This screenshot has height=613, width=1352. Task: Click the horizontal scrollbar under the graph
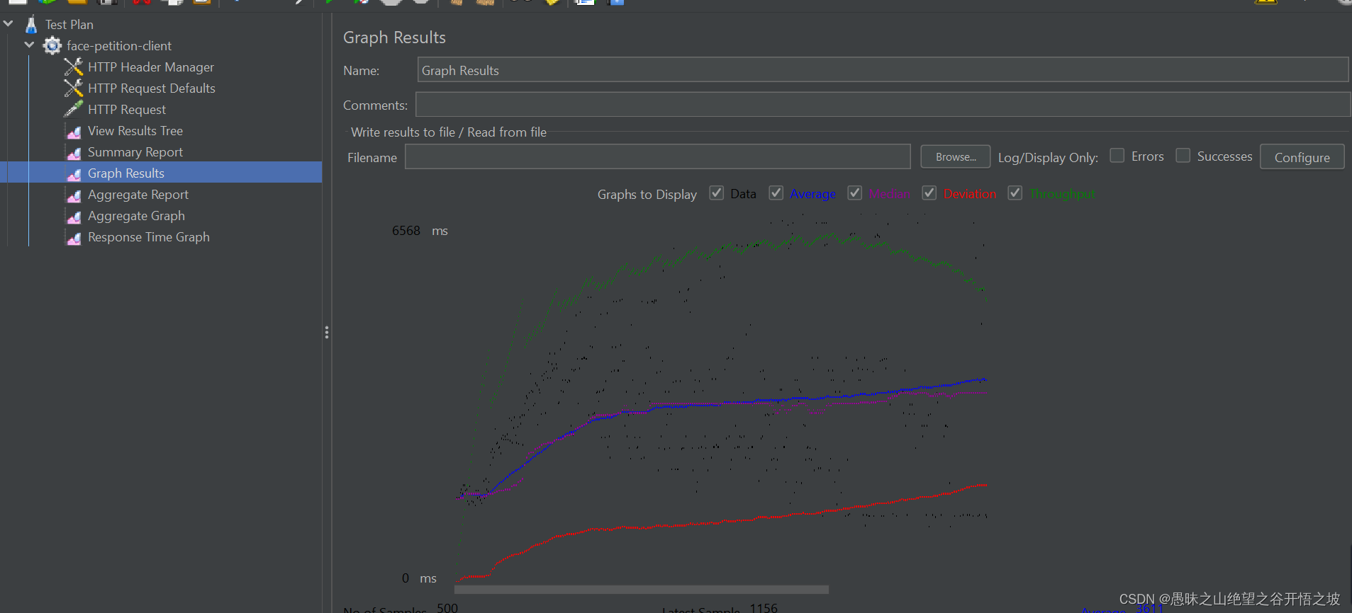[641, 590]
